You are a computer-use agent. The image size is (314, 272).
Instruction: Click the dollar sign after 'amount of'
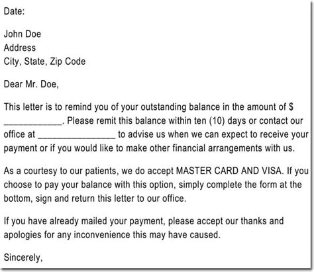(291, 107)
